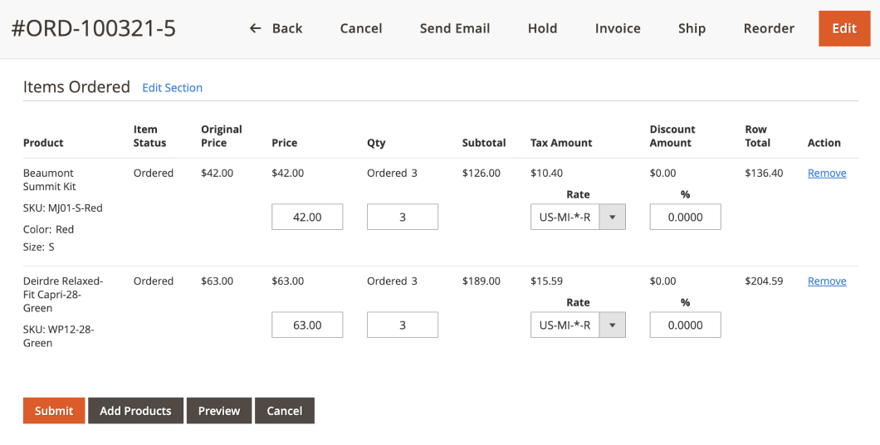The height and width of the screenshot is (445, 880).
Task: Edit discount percent for Beaumont Summit Kit
Action: point(685,217)
